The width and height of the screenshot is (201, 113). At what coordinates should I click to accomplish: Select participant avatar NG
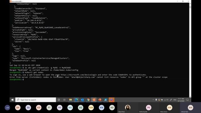(x=70, y=108)
